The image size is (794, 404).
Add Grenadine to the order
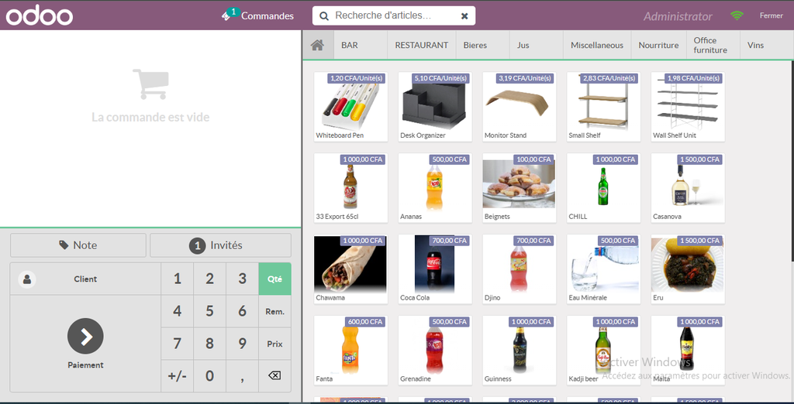[x=435, y=350]
